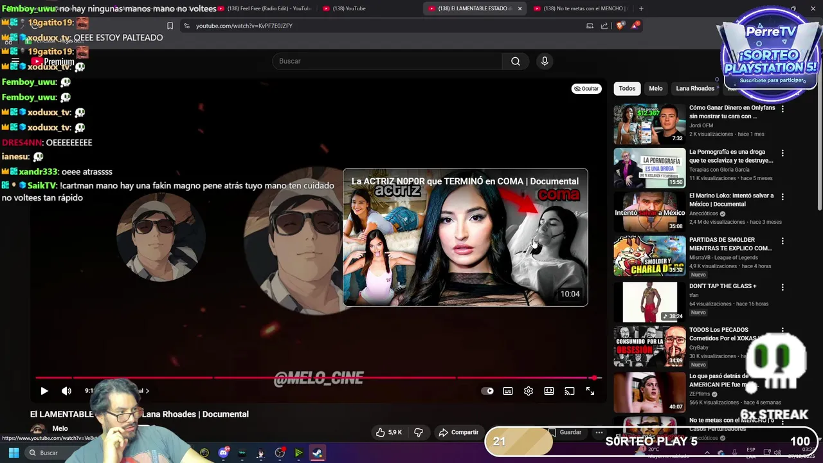Switch the player to theater mode
The image size is (823, 463).
549,391
